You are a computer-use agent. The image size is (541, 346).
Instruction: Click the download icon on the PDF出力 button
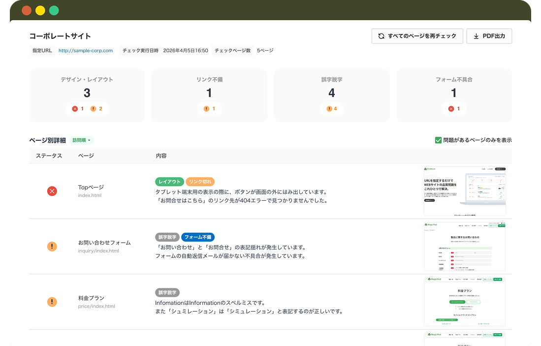click(x=476, y=36)
